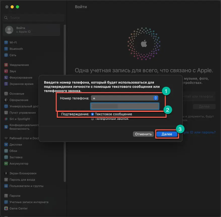Open Wi-Fi settings icon in sidebar
Image resolution: width=221 pixels, height=217 pixels.
point(6,42)
